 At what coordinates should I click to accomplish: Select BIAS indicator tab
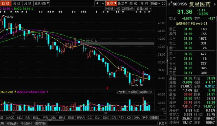pyautogui.click(x=62, y=118)
